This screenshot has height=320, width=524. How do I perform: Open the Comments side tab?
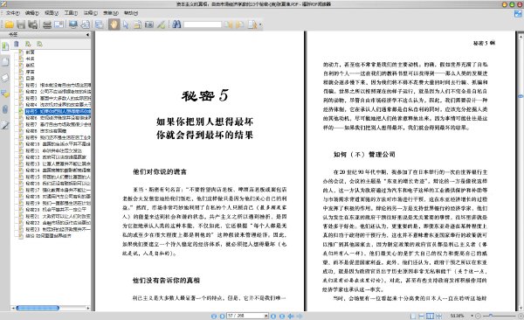[x=5, y=94]
